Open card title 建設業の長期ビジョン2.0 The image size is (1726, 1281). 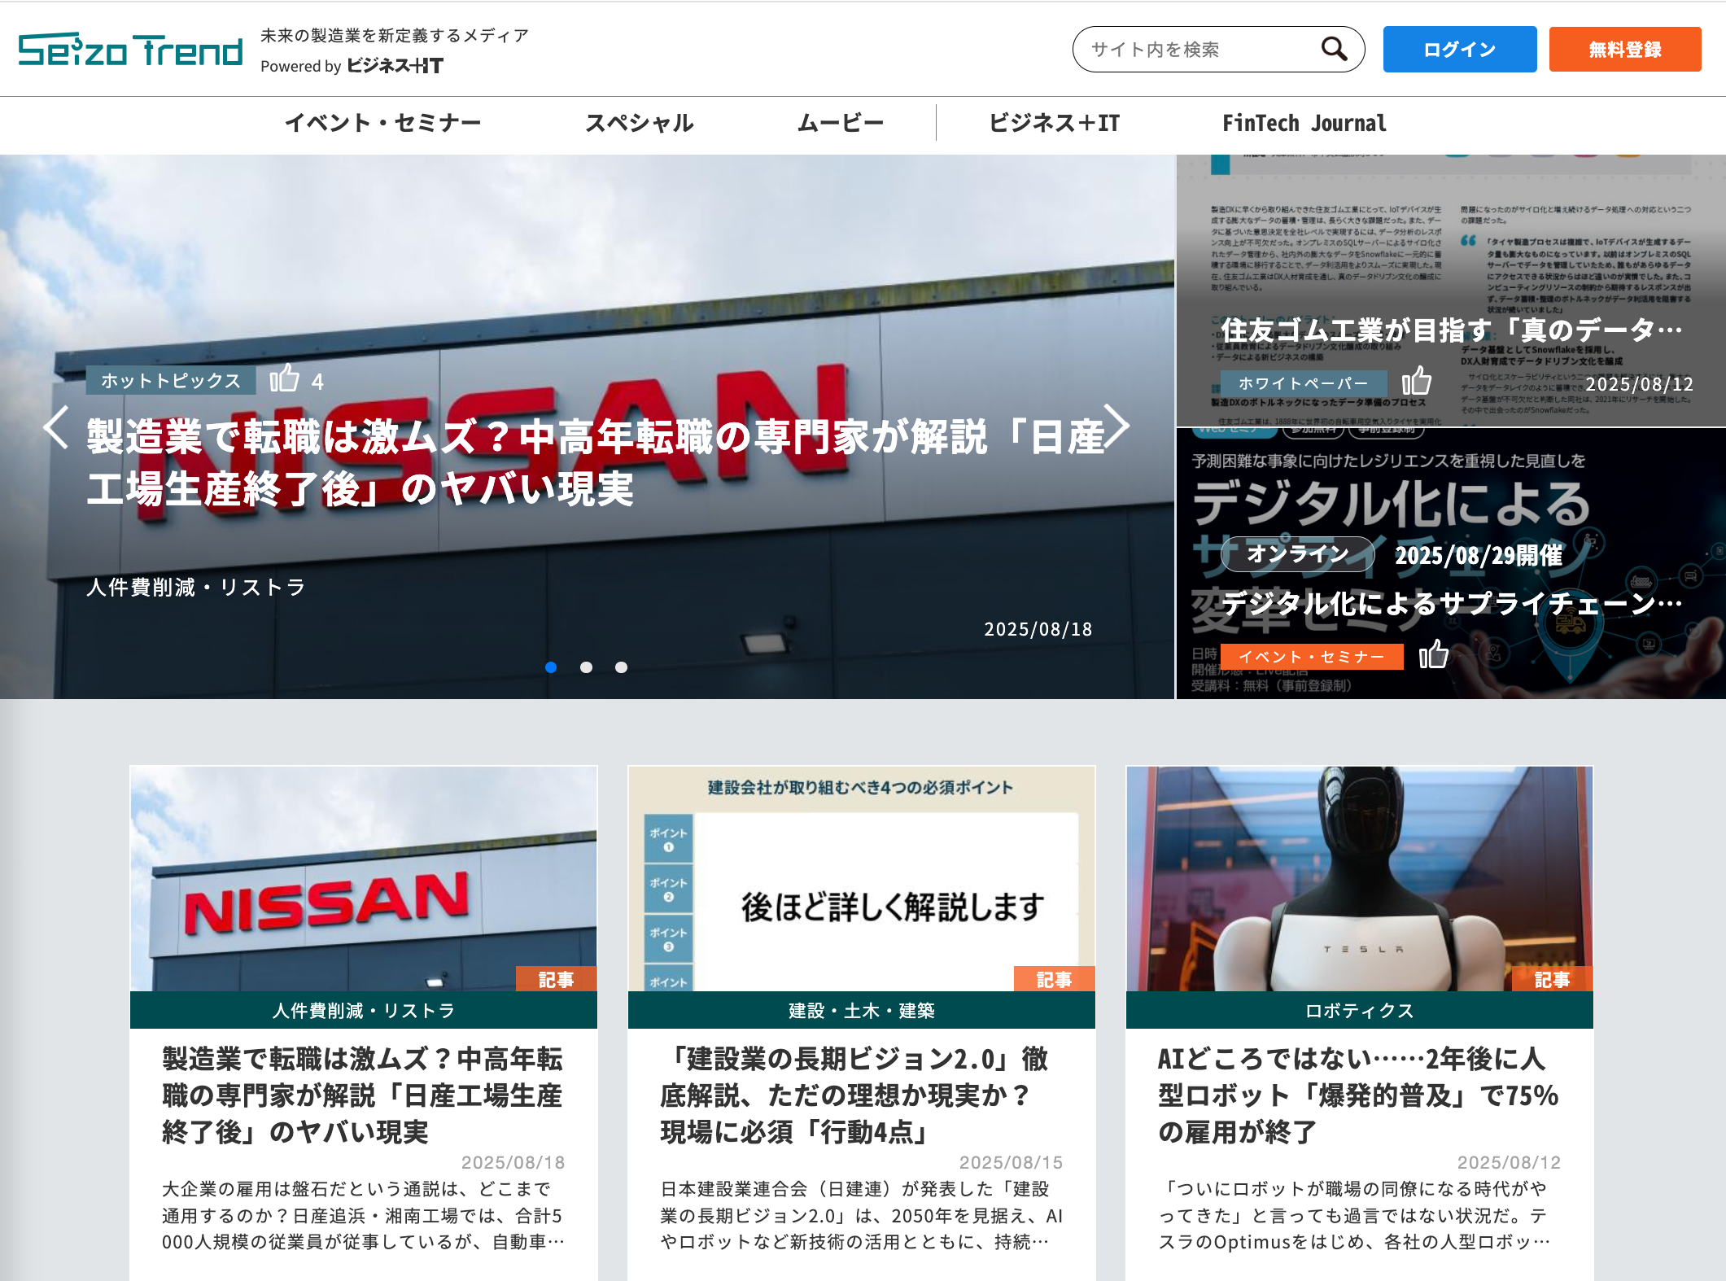tap(854, 1095)
